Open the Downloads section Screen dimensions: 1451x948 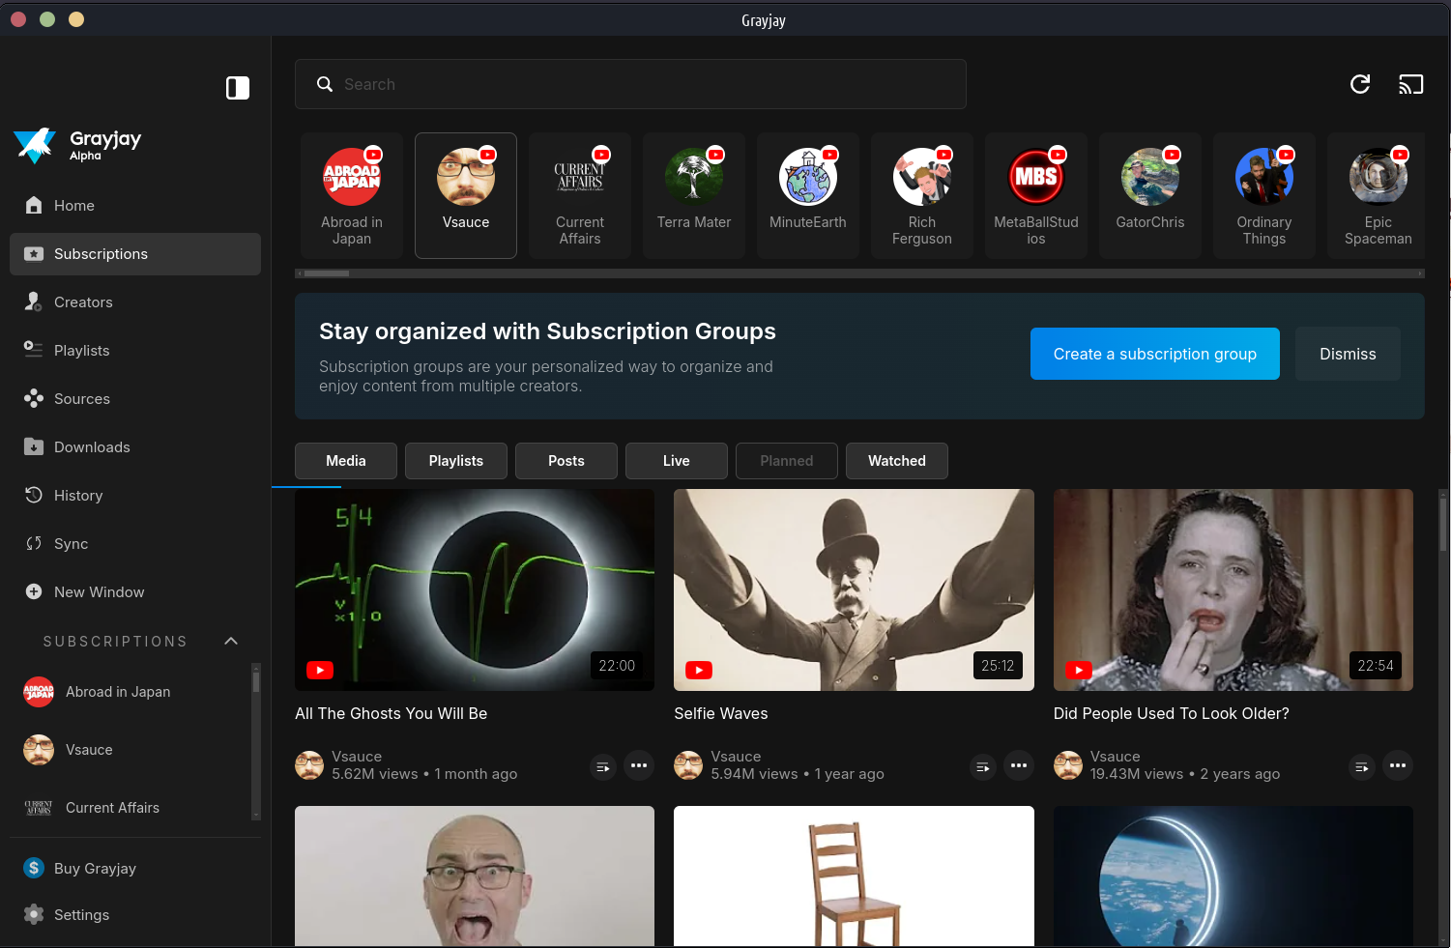[x=92, y=447]
